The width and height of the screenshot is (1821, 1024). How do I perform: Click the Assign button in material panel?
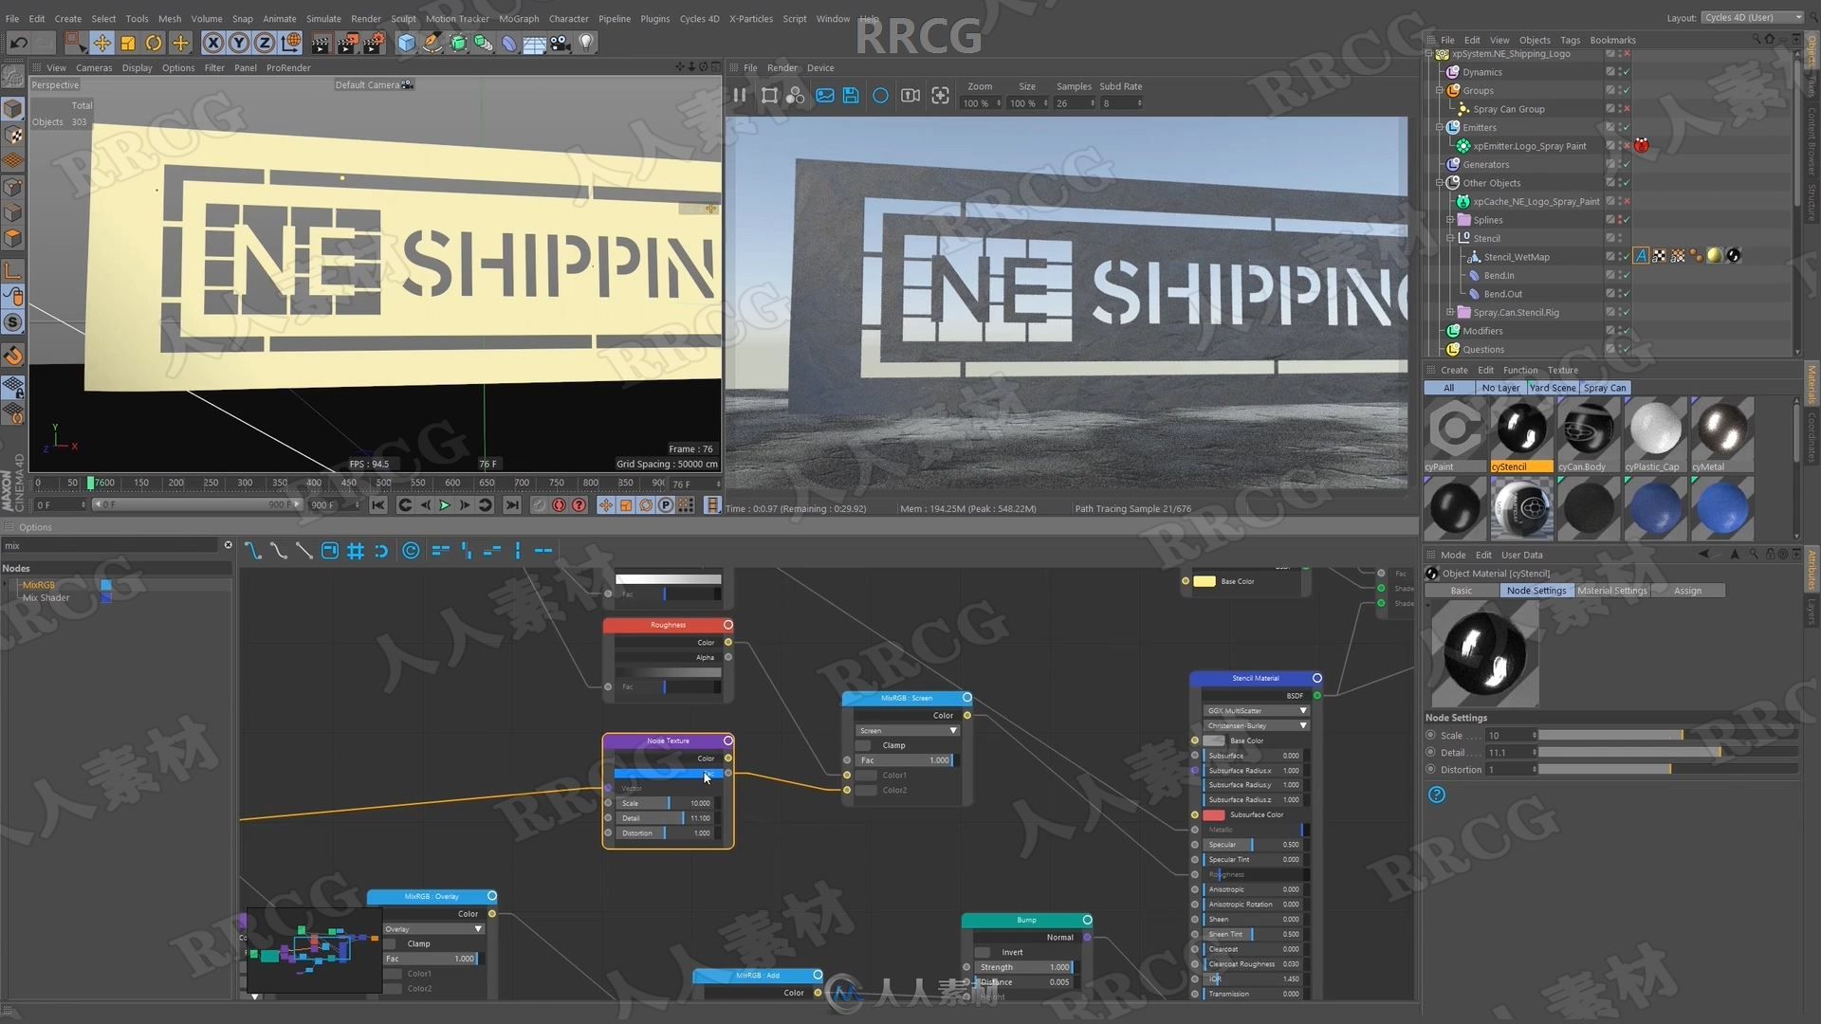[x=1688, y=590]
